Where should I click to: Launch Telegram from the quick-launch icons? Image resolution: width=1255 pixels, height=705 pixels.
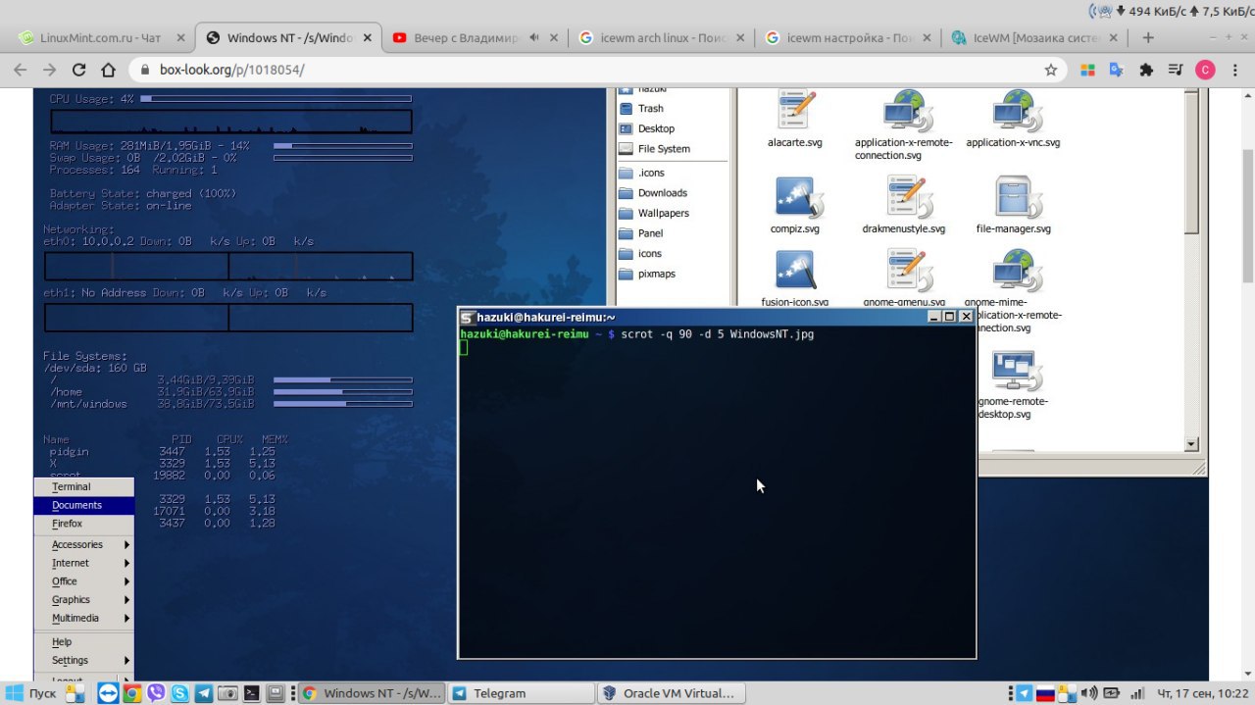(x=204, y=693)
